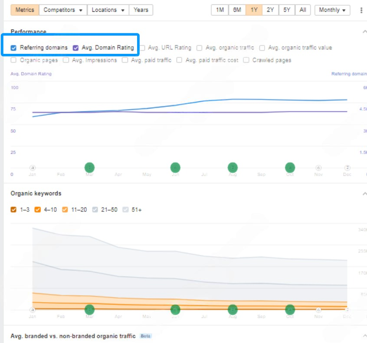The width and height of the screenshot is (367, 343).
Task: Toggle the 51+ keyword positions checkbox
Action: pyautogui.click(x=125, y=209)
